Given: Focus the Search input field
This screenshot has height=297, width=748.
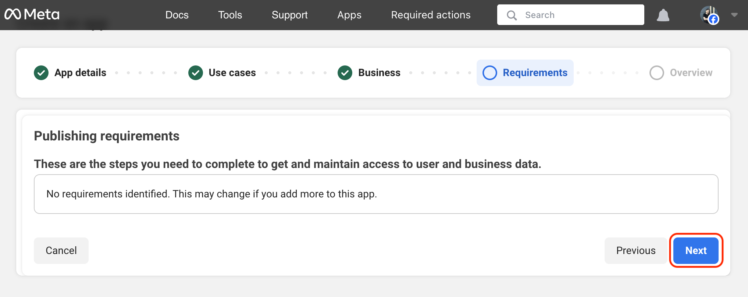Looking at the screenshot, I should [581, 15].
